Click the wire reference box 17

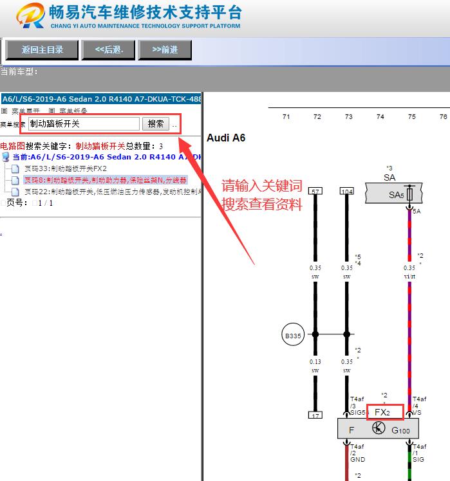[x=315, y=415]
